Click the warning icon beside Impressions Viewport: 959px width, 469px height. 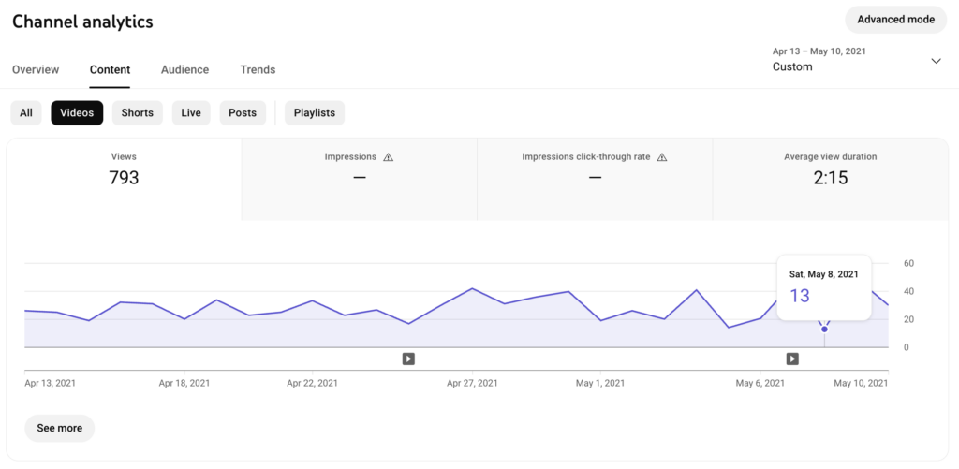coord(389,157)
